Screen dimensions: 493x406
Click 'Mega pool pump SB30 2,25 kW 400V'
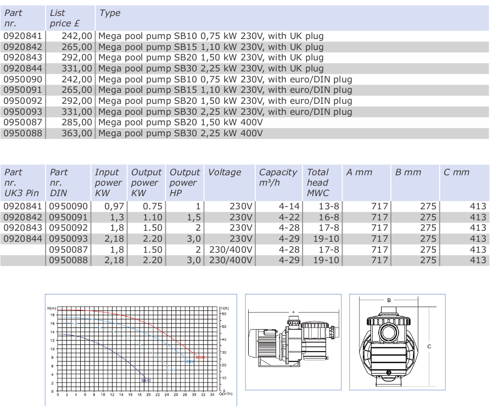click(181, 134)
